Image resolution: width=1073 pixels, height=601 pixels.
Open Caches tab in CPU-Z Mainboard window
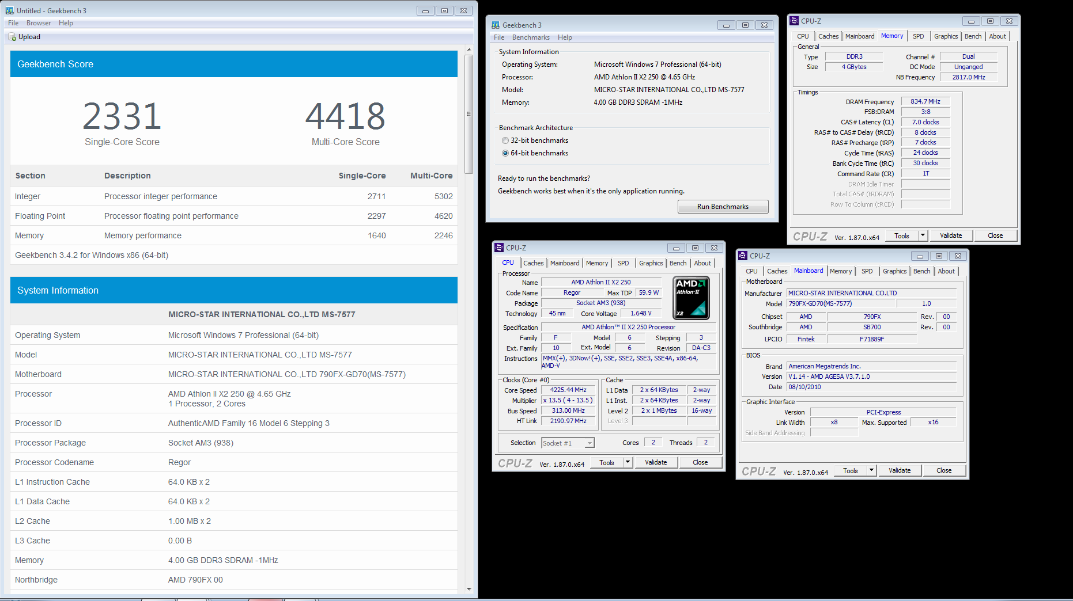777,271
